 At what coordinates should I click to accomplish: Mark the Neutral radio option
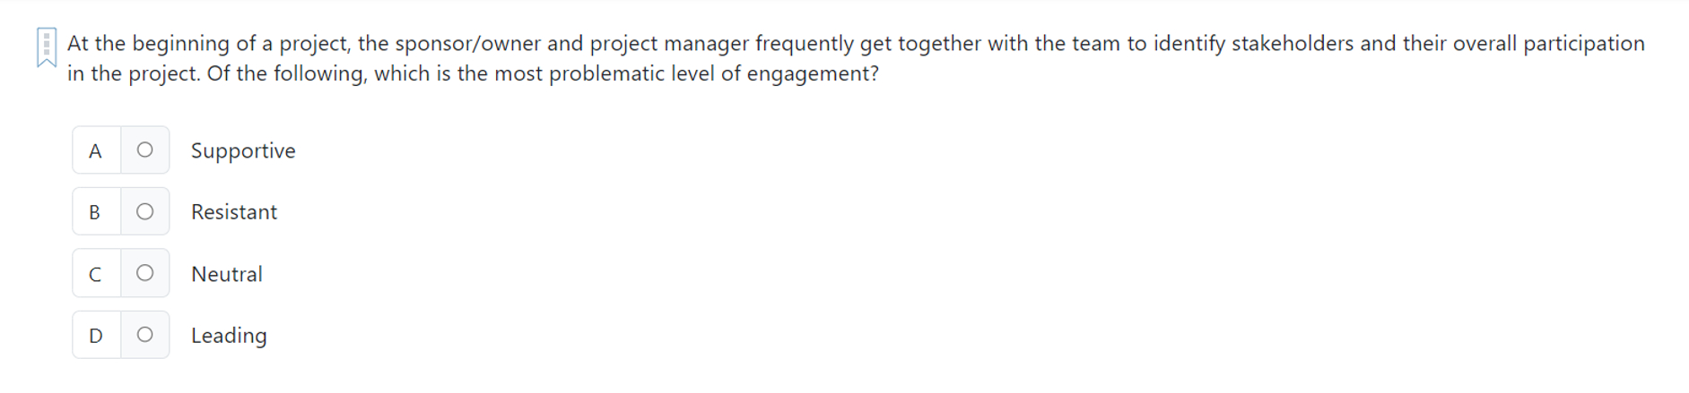coord(144,273)
